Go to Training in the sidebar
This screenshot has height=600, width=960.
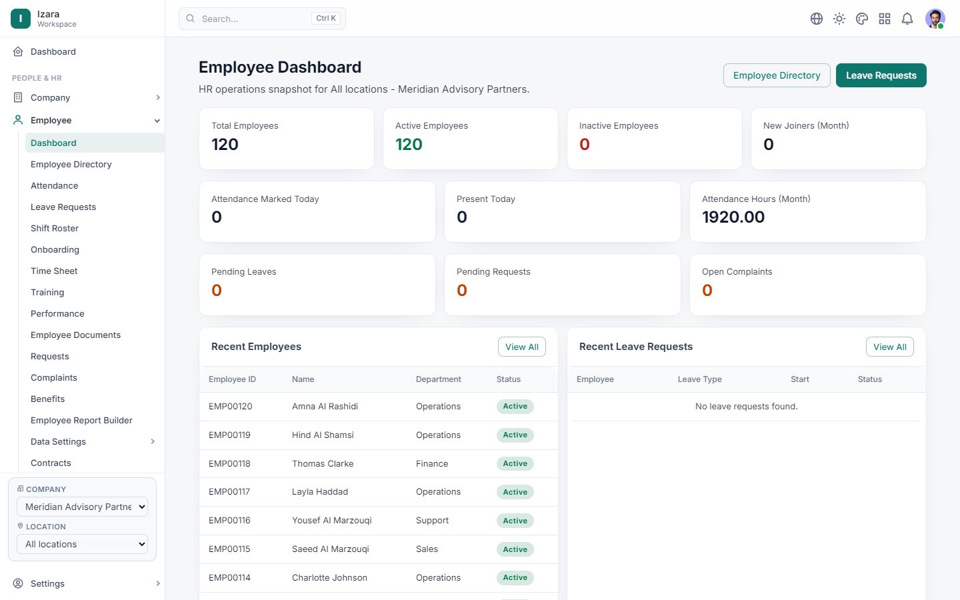[47, 292]
